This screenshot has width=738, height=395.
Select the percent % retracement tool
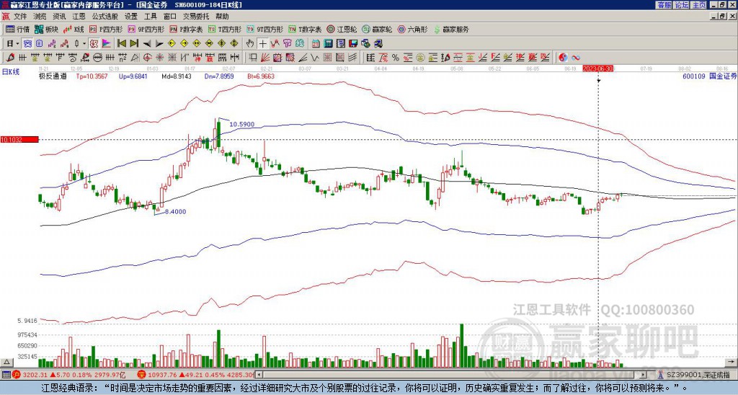396,58
